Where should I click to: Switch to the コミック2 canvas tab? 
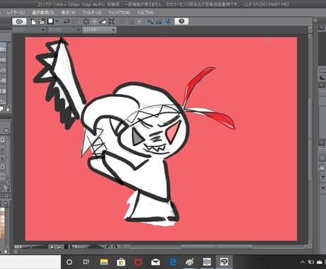point(64,30)
